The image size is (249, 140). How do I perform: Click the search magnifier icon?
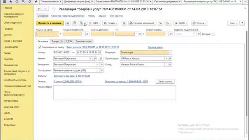click(x=23, y=2)
